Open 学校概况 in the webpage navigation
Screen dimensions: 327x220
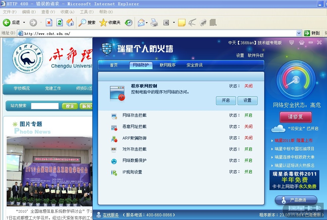pyautogui.click(x=22, y=88)
